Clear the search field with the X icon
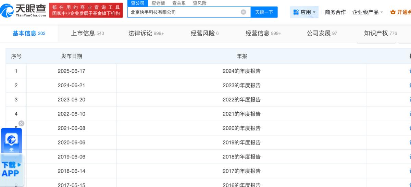The width and height of the screenshot is (411, 187). coord(244,12)
